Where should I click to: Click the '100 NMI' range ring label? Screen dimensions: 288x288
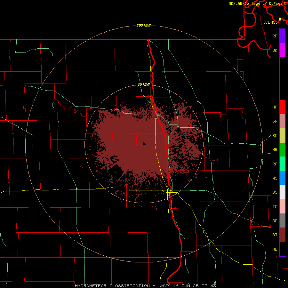tap(144, 25)
